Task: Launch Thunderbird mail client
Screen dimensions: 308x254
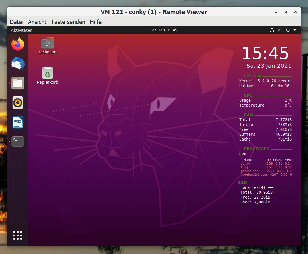Action: (x=17, y=64)
